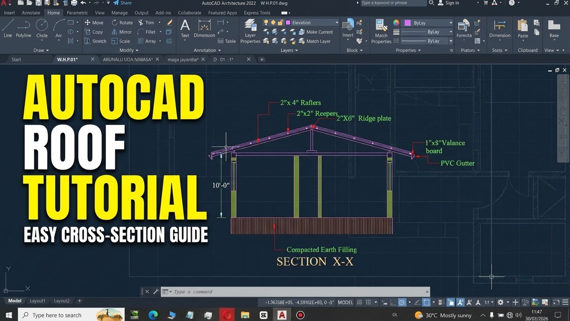Open Layer Properties manager

[250, 31]
